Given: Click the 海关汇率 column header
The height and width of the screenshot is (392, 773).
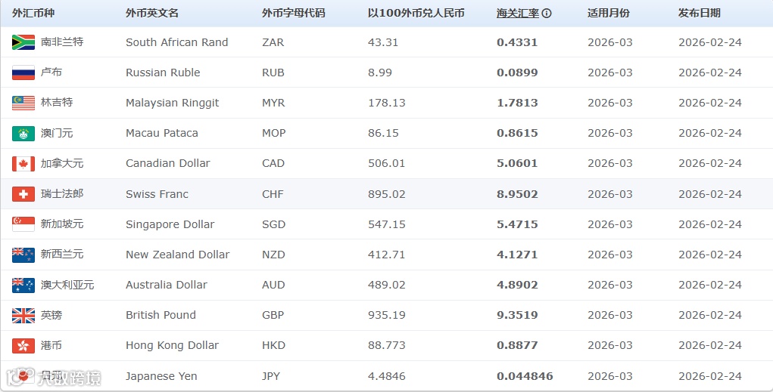Looking at the screenshot, I should pyautogui.click(x=517, y=14).
